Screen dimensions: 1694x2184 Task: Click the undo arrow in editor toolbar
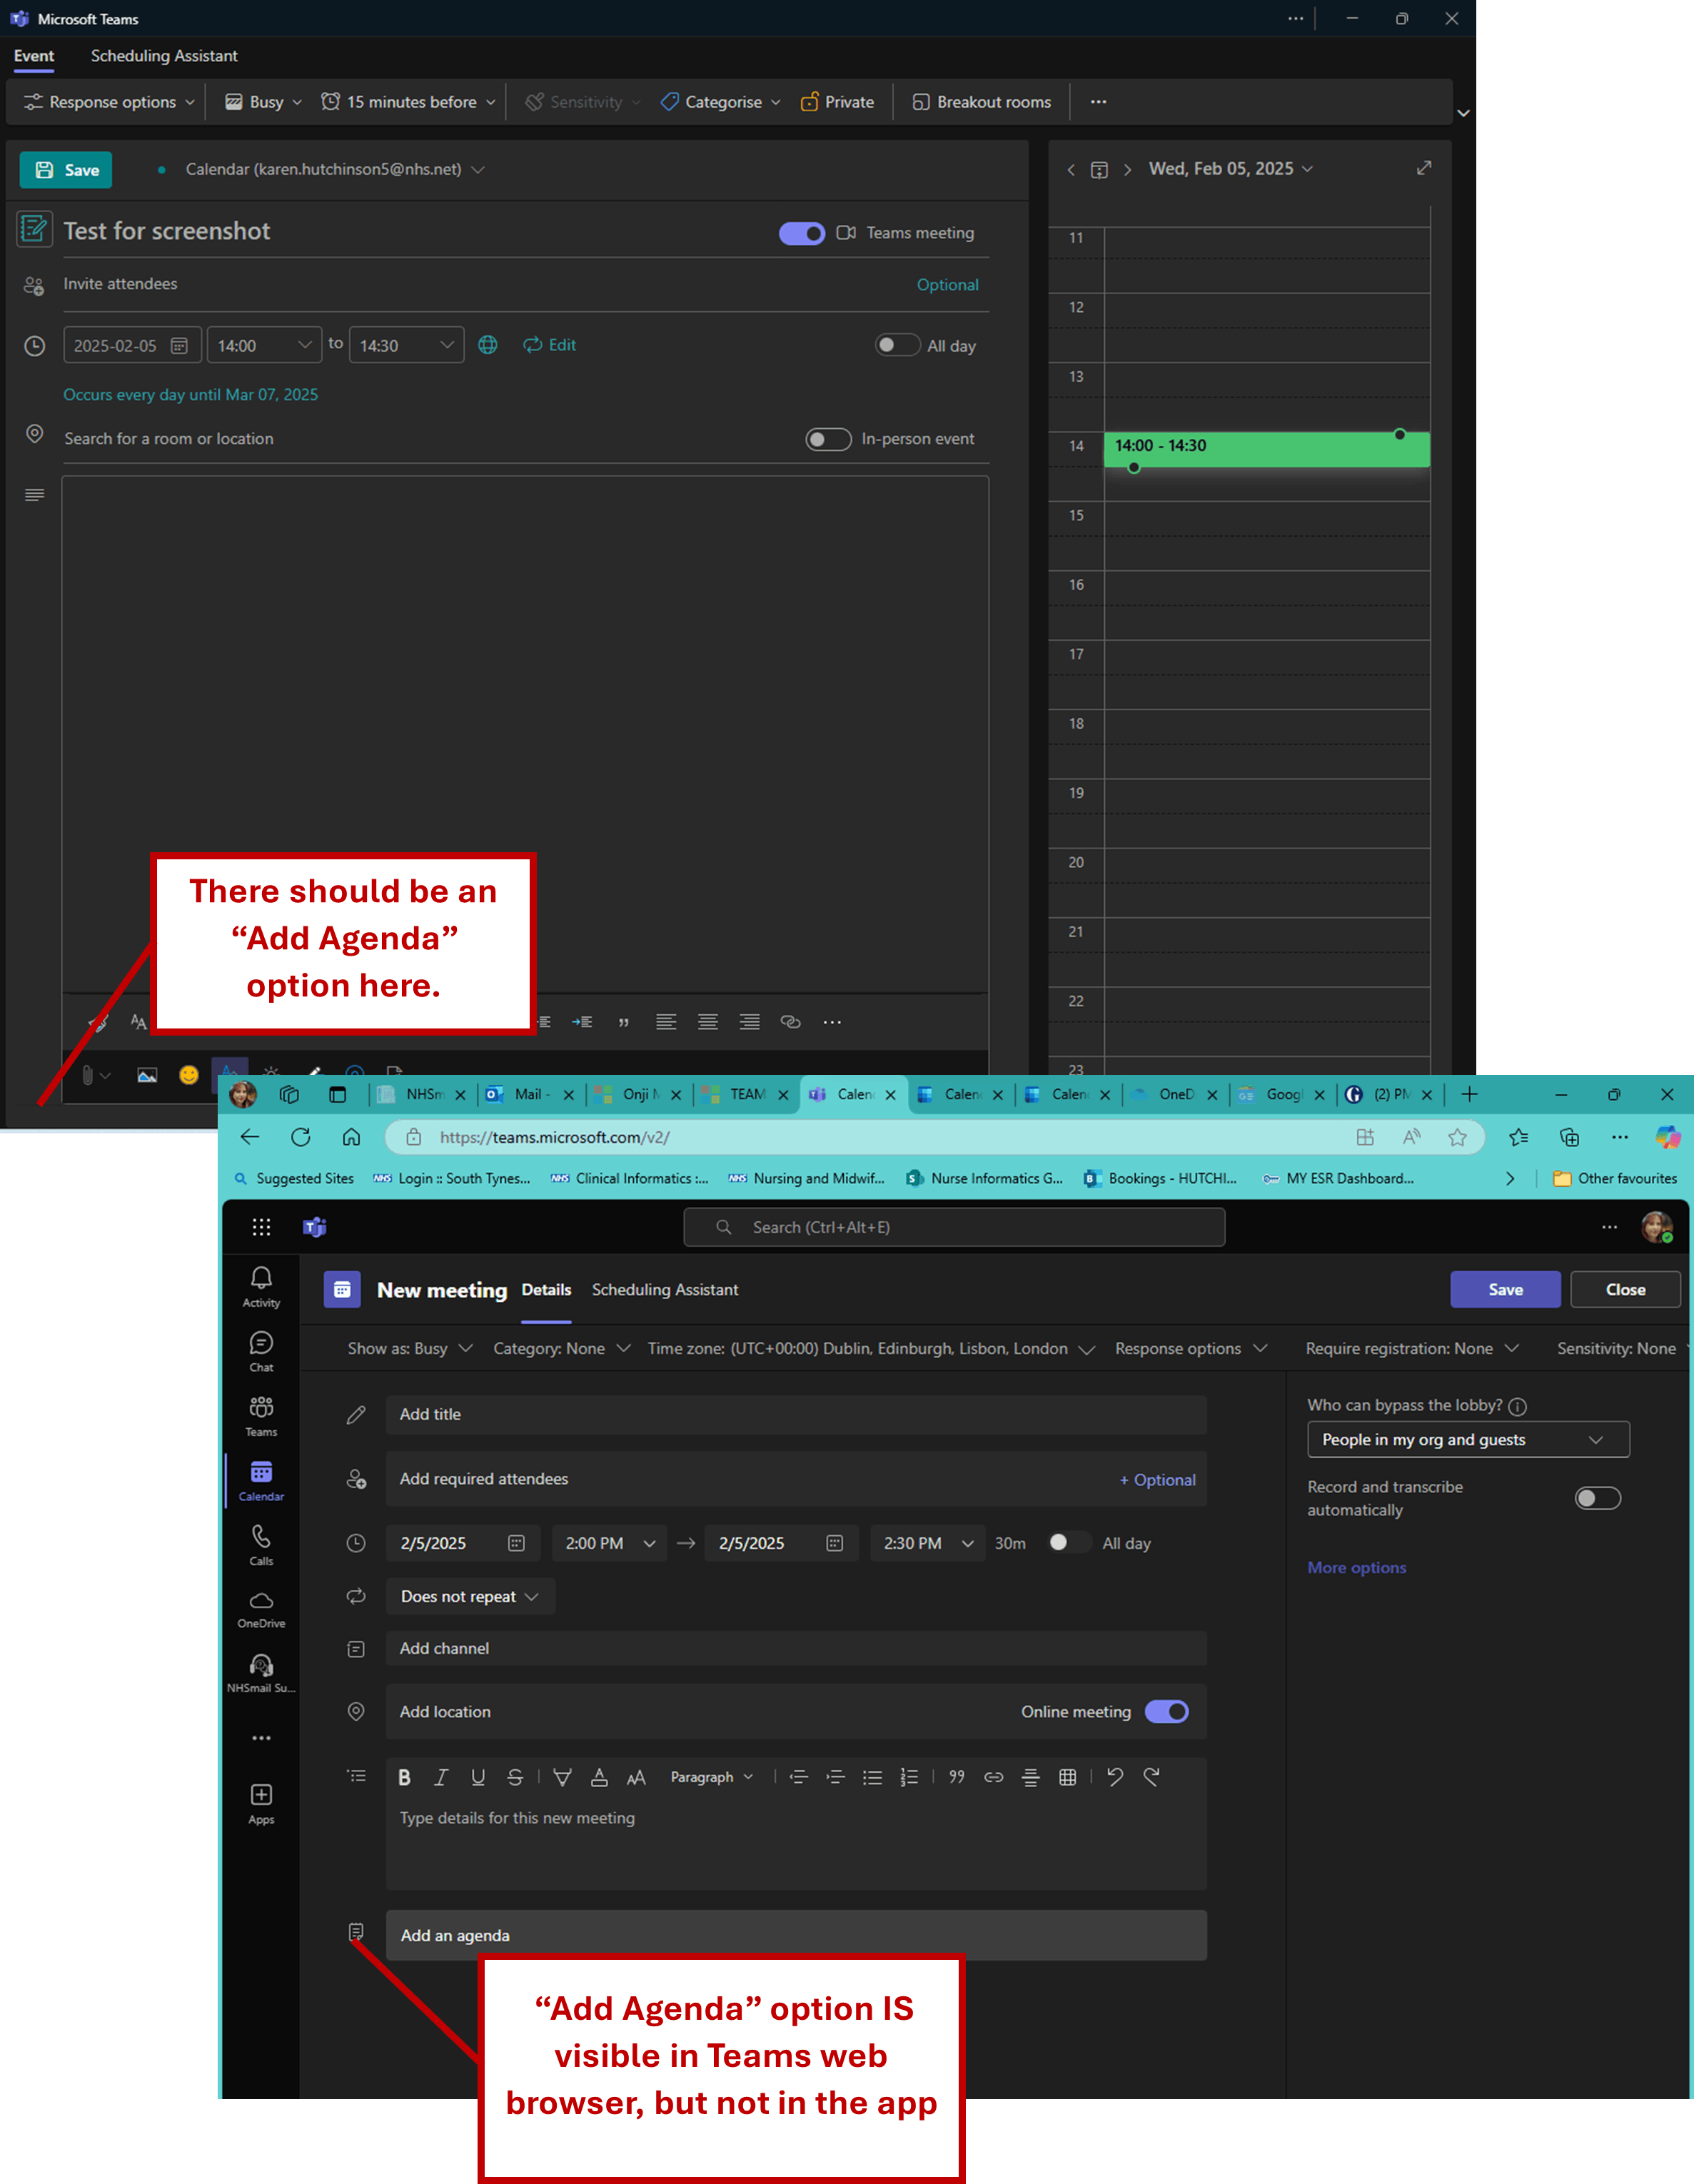1115,1777
